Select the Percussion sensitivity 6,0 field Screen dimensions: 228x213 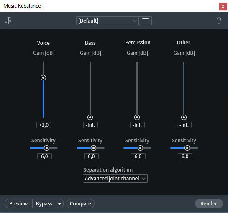pos(138,156)
